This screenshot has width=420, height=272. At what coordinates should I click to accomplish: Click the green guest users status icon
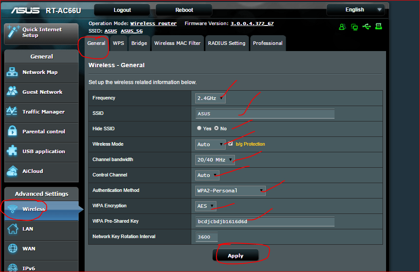pos(342,26)
